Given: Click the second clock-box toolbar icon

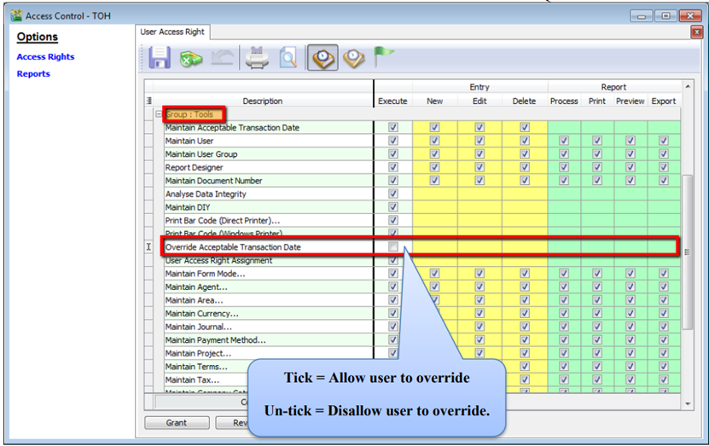Looking at the screenshot, I should tap(354, 58).
